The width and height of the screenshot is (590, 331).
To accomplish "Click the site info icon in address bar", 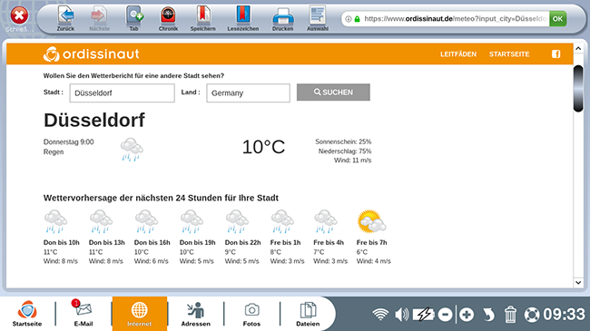I will point(349,19).
